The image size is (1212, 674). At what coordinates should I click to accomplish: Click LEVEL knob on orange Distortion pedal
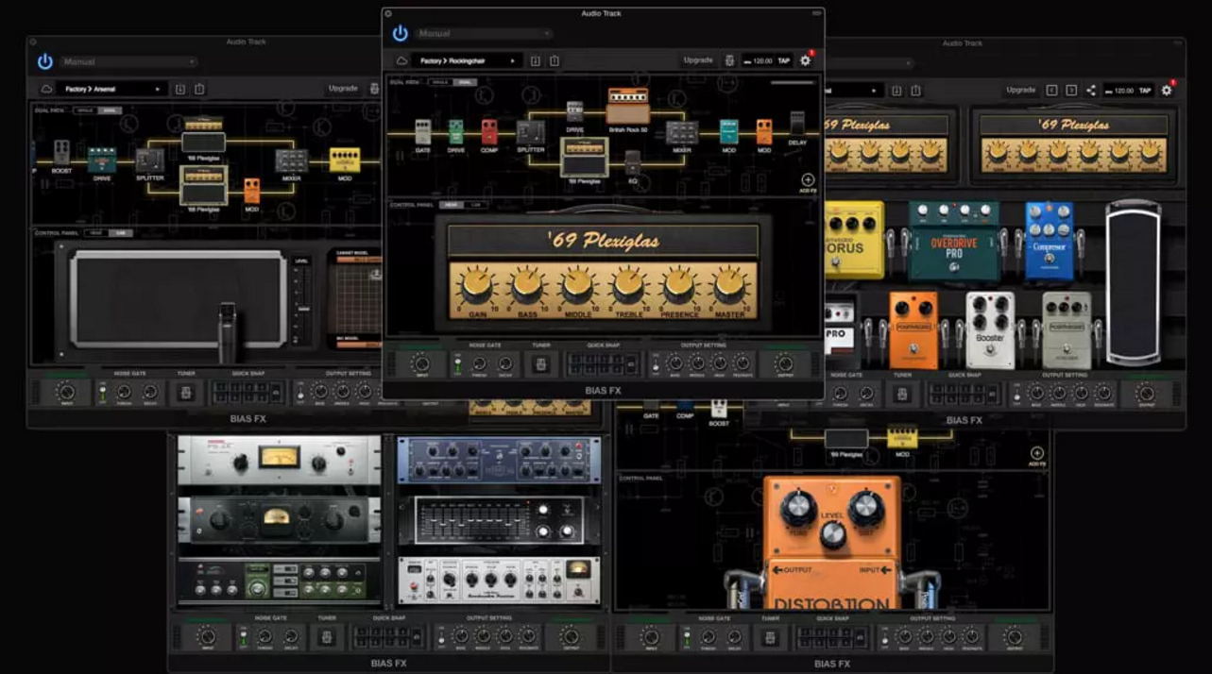832,534
